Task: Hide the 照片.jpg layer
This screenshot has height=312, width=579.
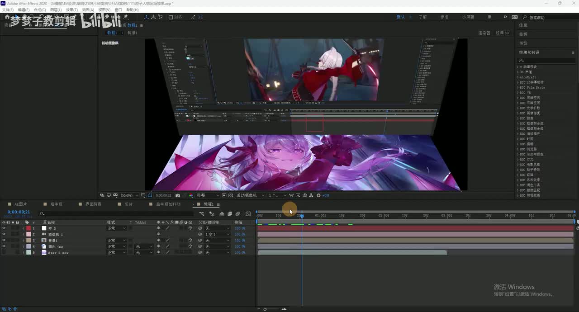Action: pyautogui.click(x=4, y=246)
